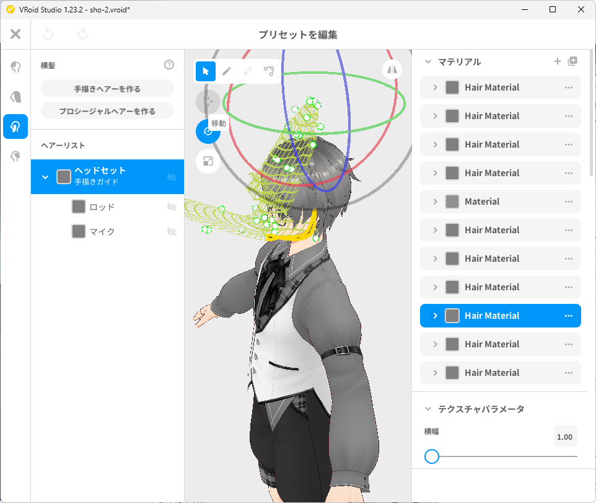
Task: Collapse the テクスチャパラメータ section
Action: (428, 409)
